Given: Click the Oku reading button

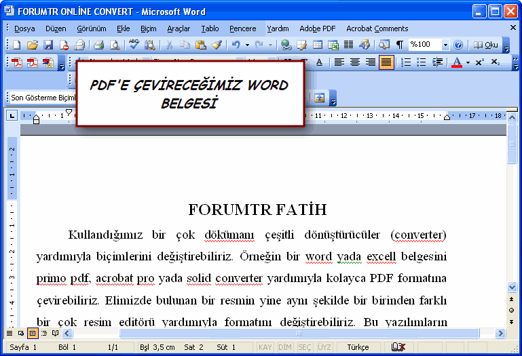Looking at the screenshot, I should 486,45.
